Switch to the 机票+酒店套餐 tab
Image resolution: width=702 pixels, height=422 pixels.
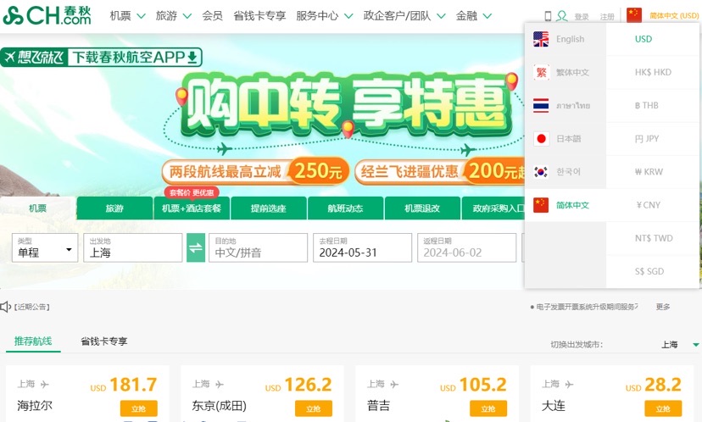pos(192,208)
